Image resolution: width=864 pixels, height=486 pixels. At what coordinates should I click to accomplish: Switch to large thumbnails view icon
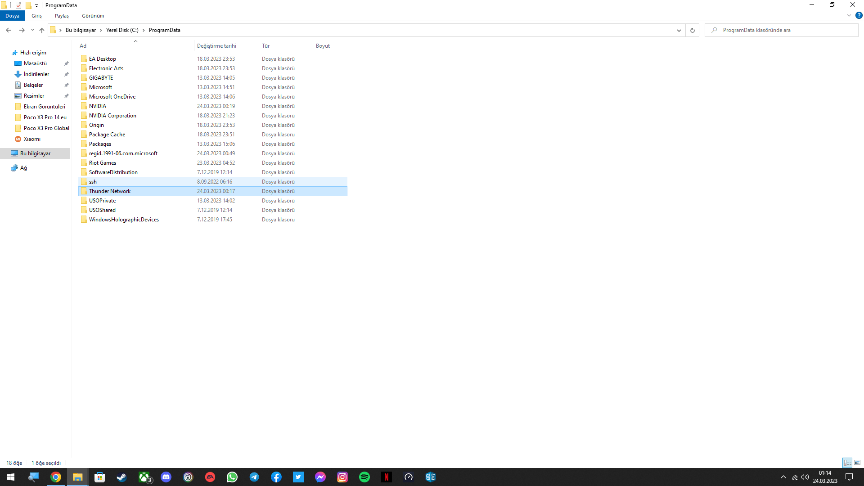pos(857,463)
